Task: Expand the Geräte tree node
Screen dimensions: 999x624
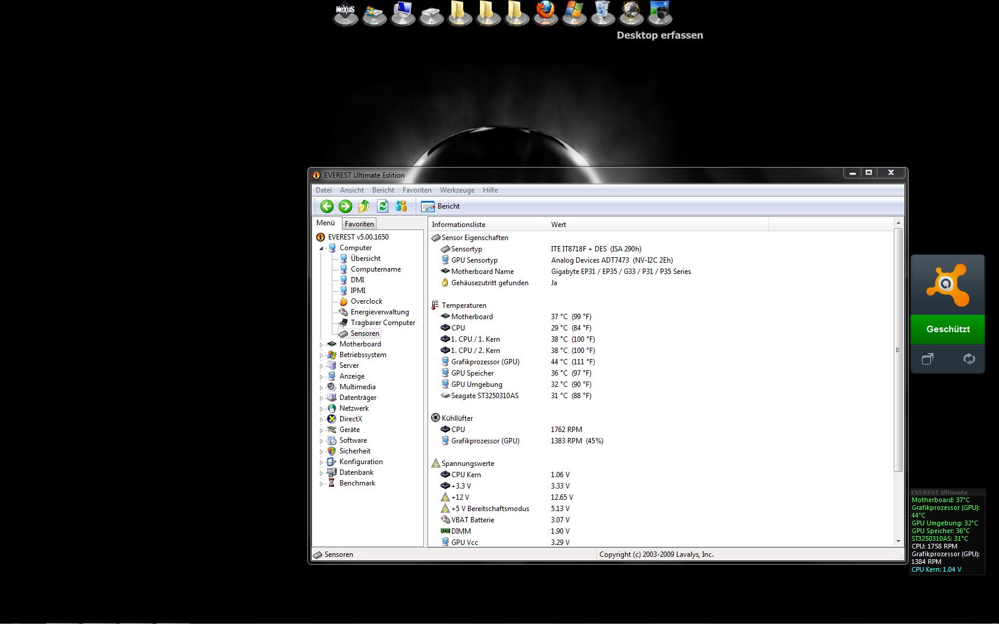Action: tap(322, 430)
